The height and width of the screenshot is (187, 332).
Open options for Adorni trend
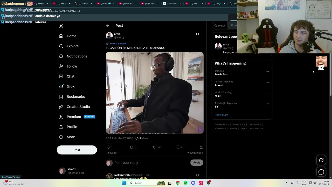268,82
